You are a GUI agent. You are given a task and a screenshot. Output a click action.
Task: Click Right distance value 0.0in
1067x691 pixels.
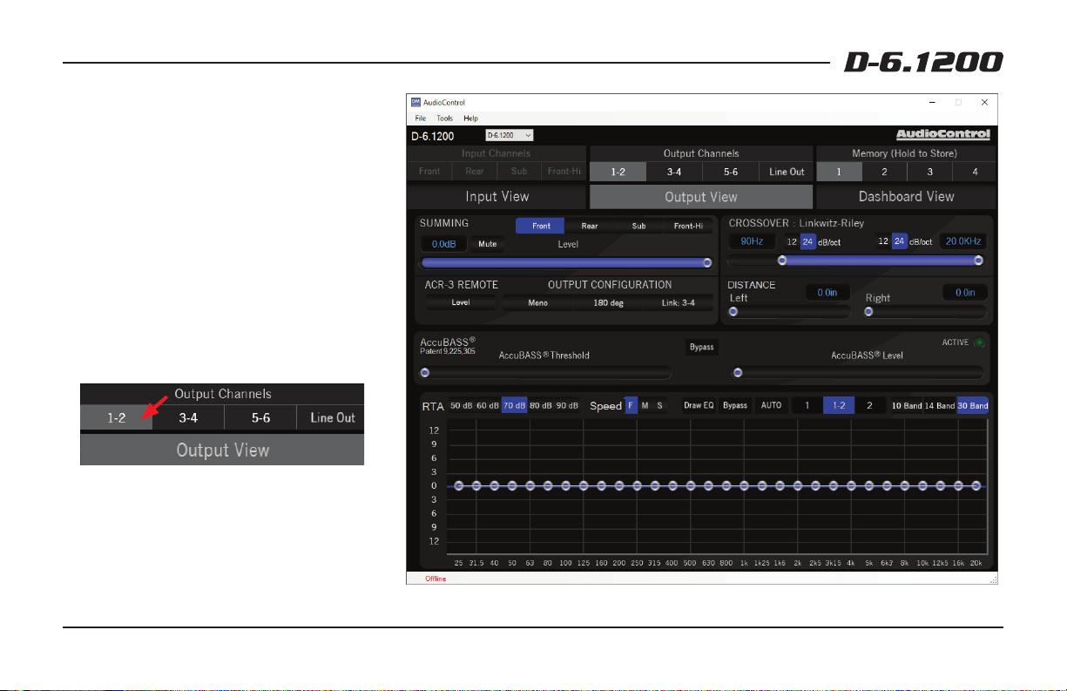(x=964, y=293)
